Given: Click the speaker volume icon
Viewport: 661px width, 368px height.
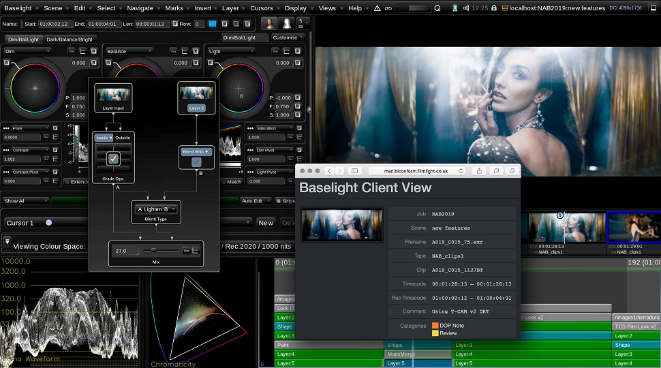Looking at the screenshot, I should 466,8.
